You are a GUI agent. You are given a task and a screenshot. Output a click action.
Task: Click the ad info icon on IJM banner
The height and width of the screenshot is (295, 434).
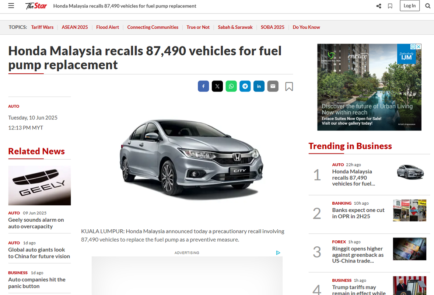(413, 46)
